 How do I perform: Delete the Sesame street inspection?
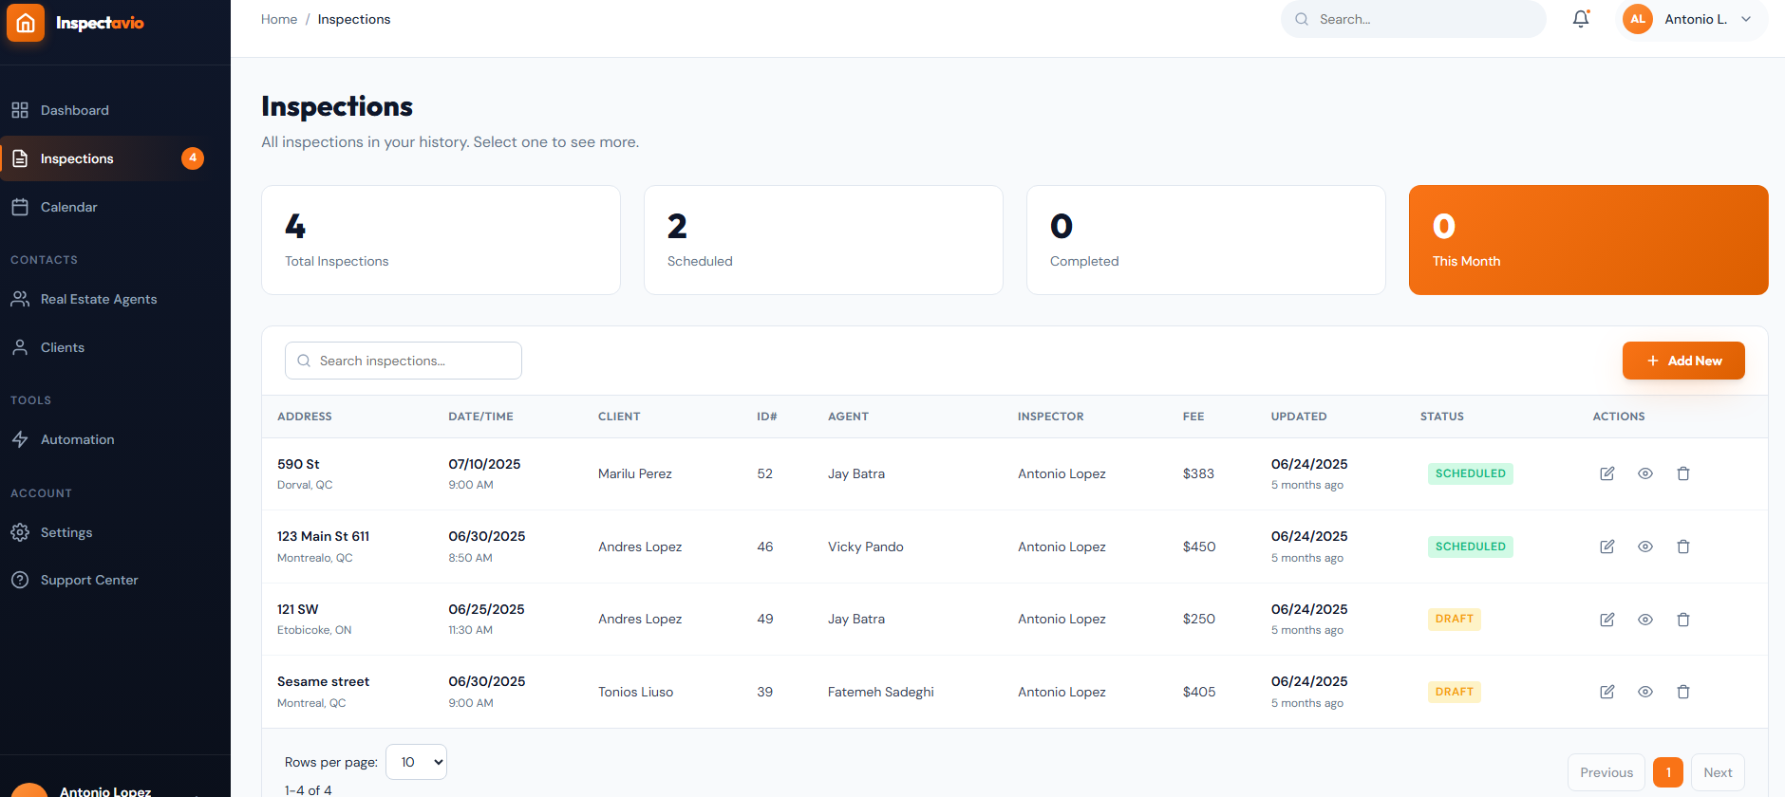pos(1683,692)
